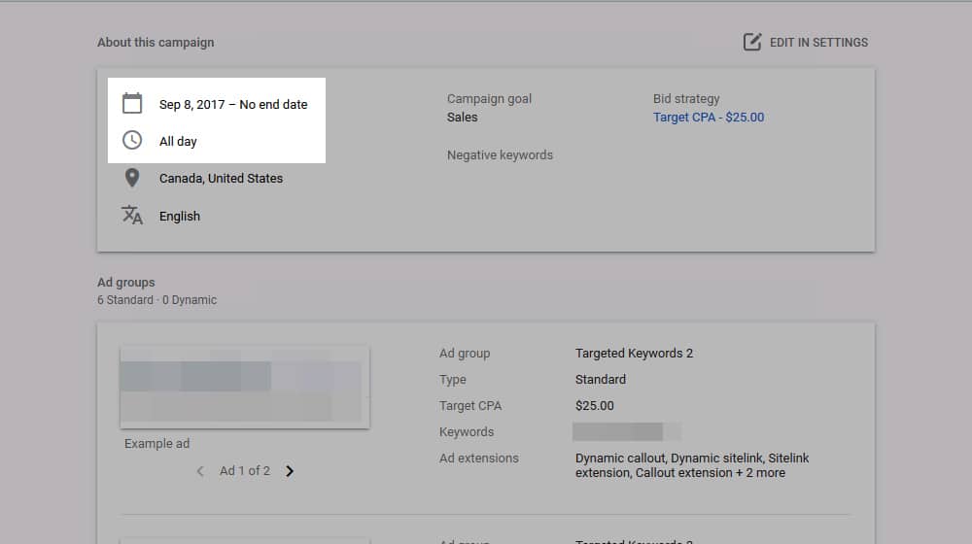
Task: Select 'Canada, United States' location text
Action: click(x=221, y=179)
